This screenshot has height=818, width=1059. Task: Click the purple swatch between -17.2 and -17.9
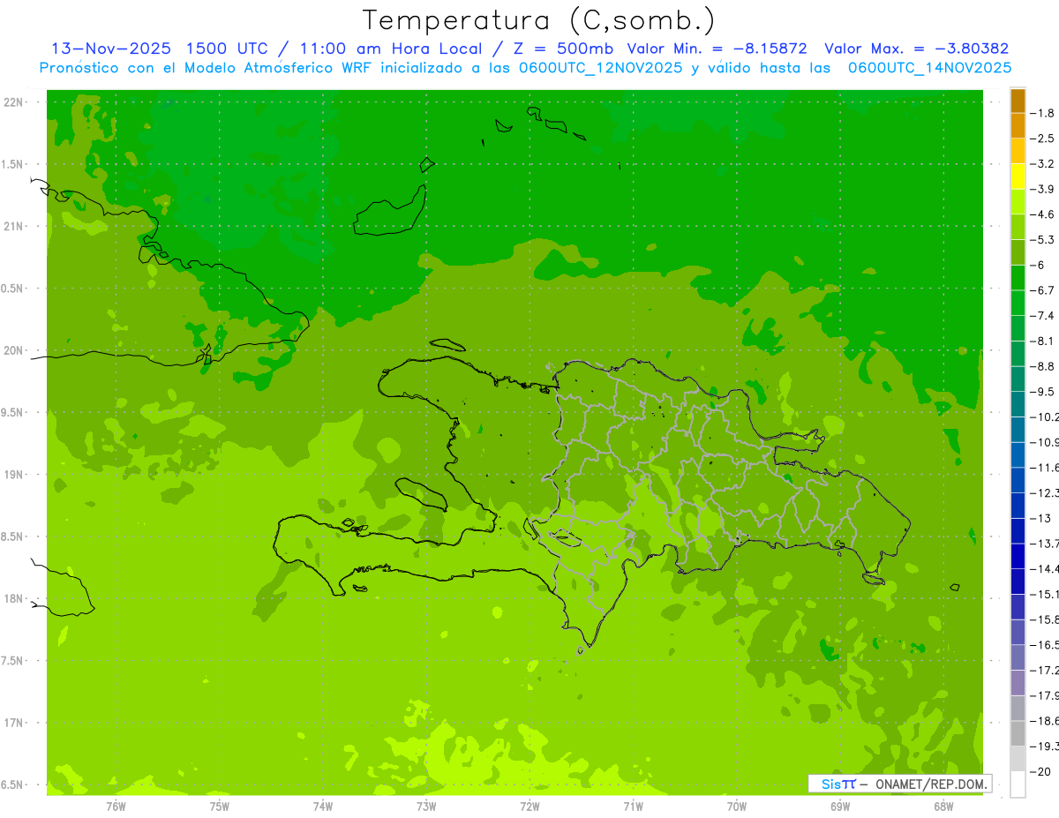(1018, 683)
